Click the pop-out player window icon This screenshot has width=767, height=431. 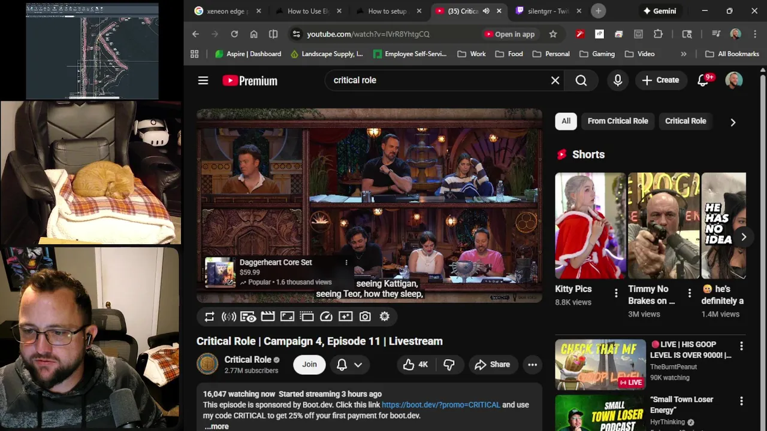307,317
